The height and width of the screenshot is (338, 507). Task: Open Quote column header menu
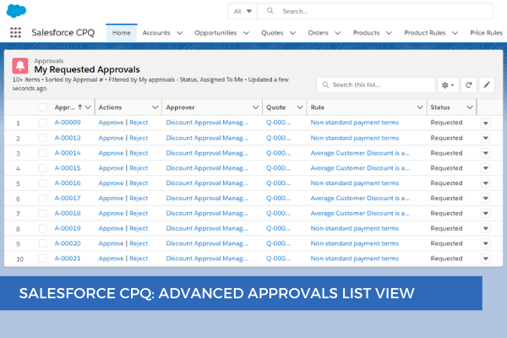point(300,107)
